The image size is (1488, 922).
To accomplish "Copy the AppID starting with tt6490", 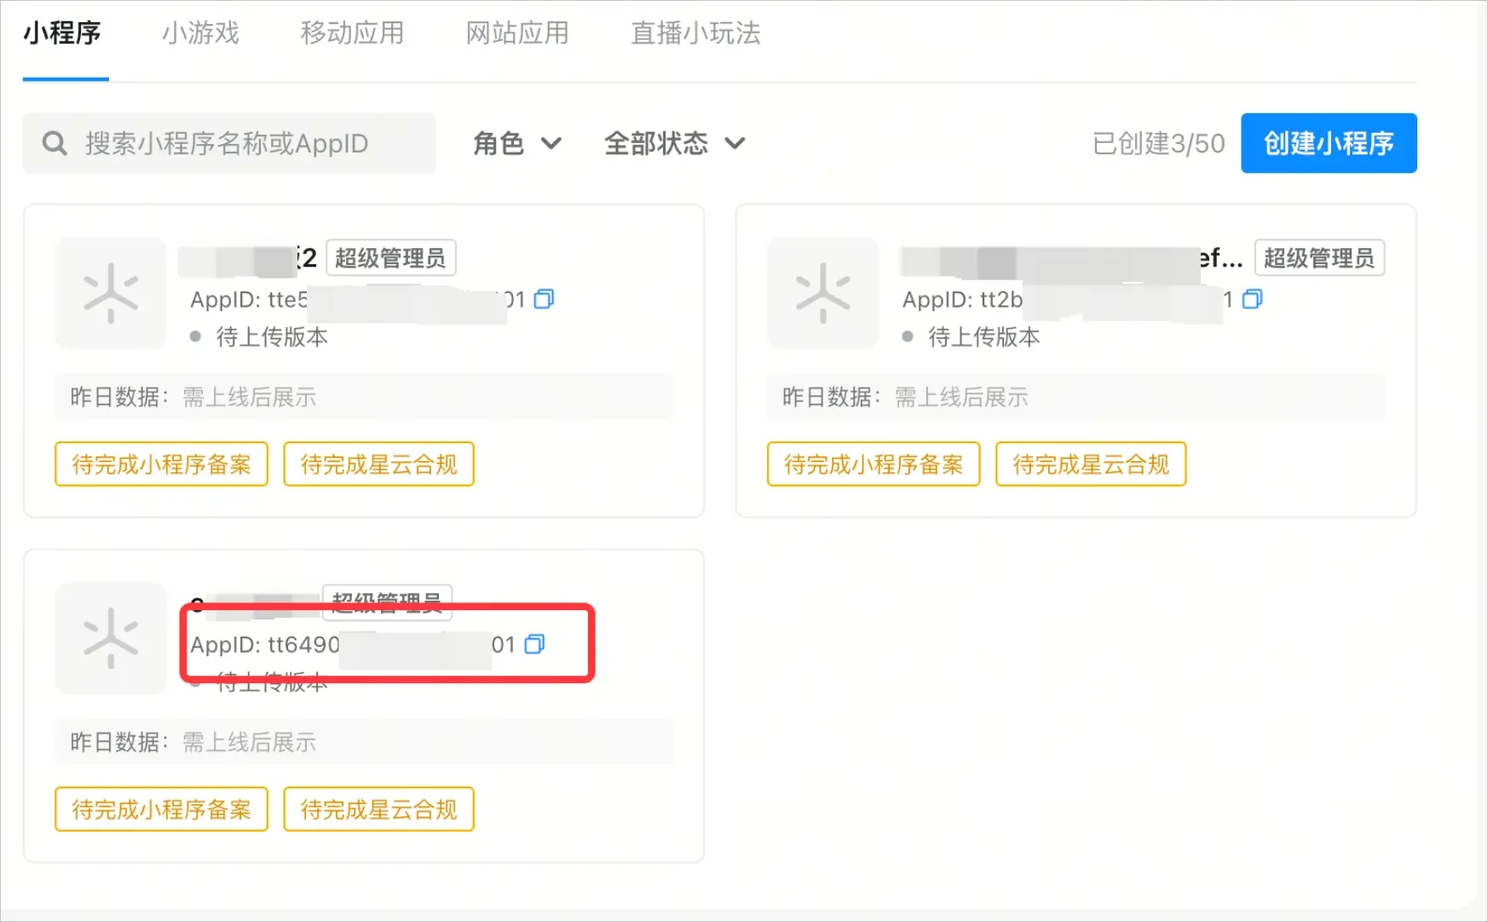I will coord(534,644).
